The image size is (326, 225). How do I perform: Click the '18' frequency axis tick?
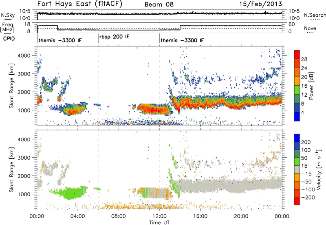[27, 24]
